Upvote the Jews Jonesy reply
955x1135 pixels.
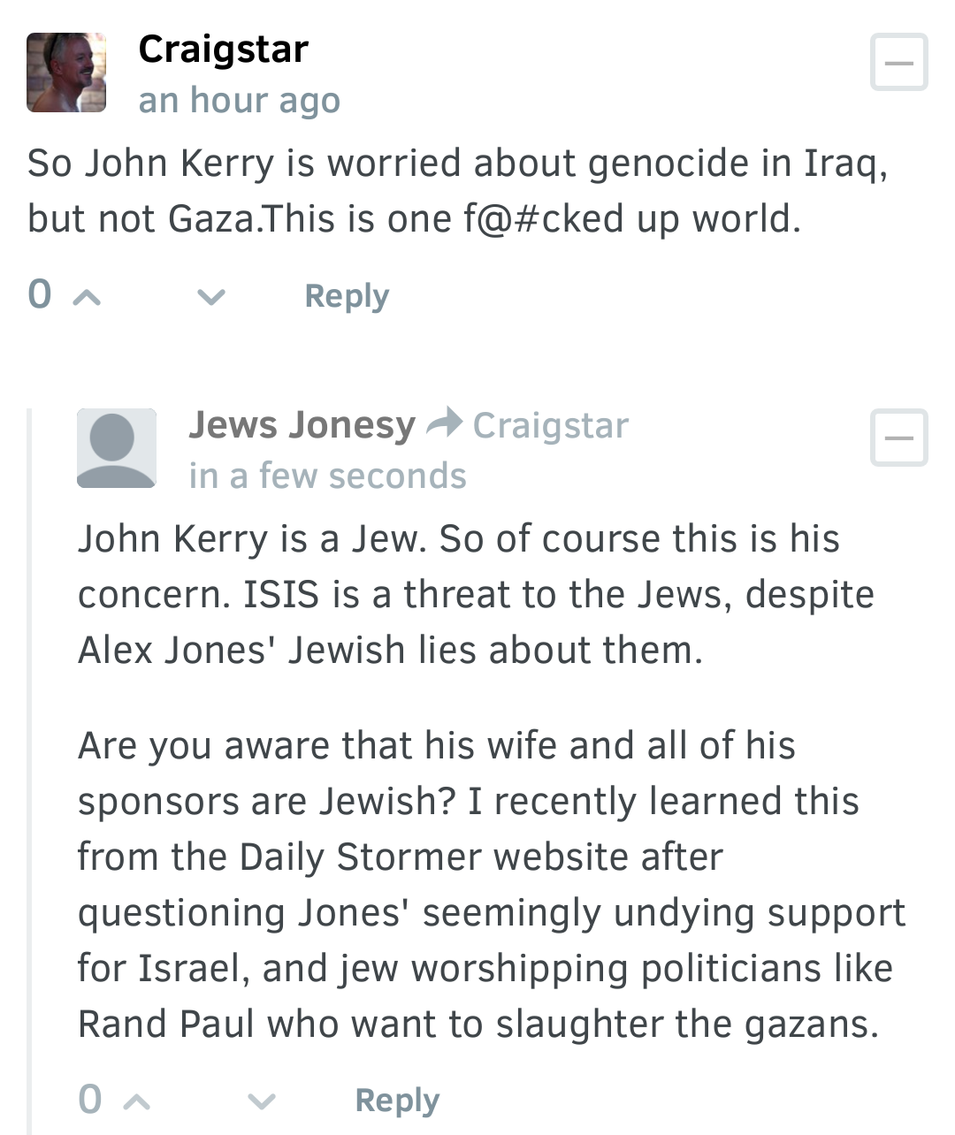pos(137,1101)
